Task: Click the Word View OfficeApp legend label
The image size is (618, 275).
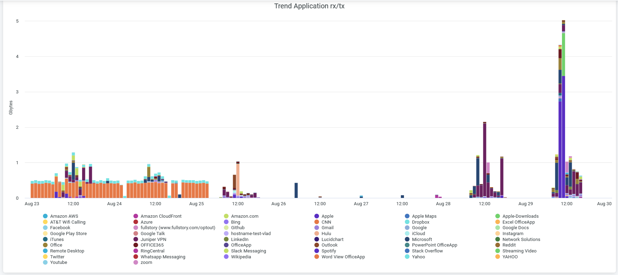Action: 343,257
